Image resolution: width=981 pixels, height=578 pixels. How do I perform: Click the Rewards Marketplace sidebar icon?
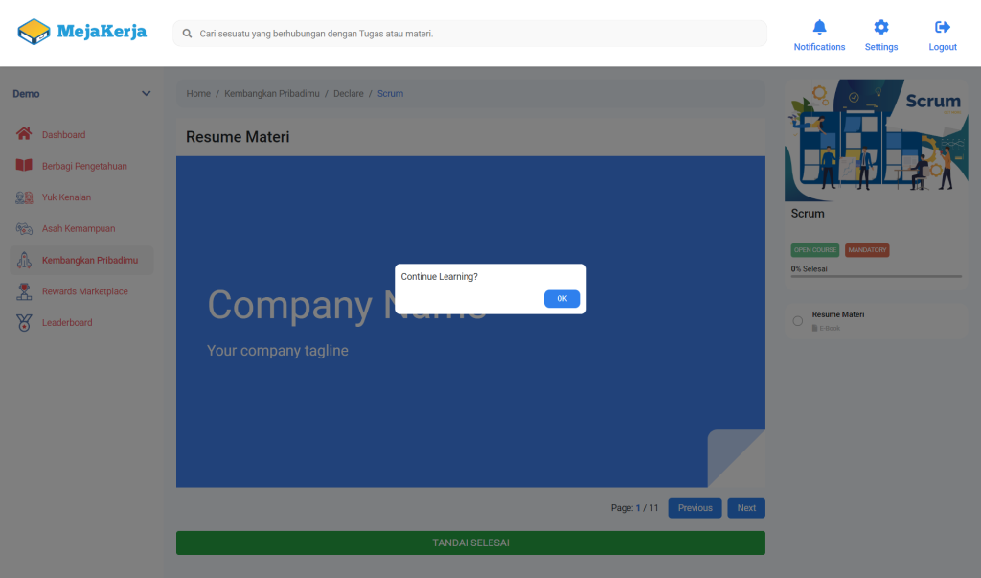[x=25, y=291]
